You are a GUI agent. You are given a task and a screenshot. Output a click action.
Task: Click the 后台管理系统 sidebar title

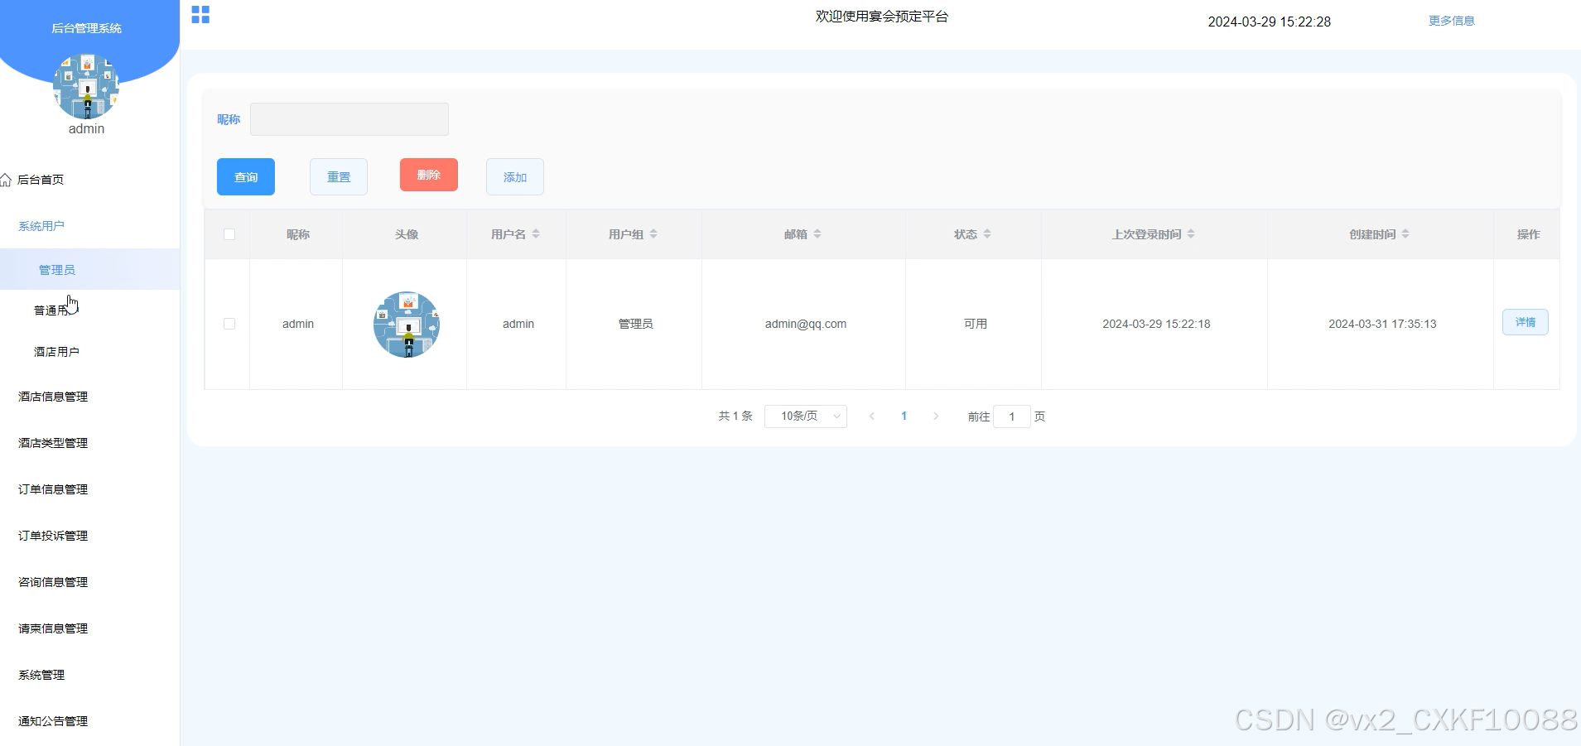pos(86,28)
